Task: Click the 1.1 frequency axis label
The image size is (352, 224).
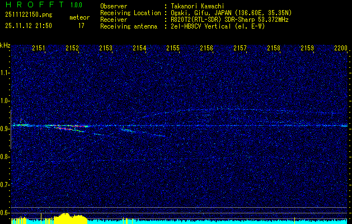Action: (5, 73)
